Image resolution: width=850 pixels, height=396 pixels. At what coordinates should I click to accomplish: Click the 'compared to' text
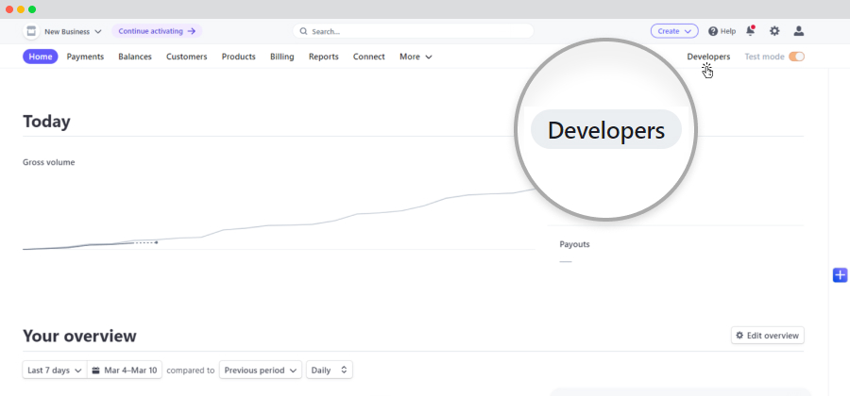190,371
